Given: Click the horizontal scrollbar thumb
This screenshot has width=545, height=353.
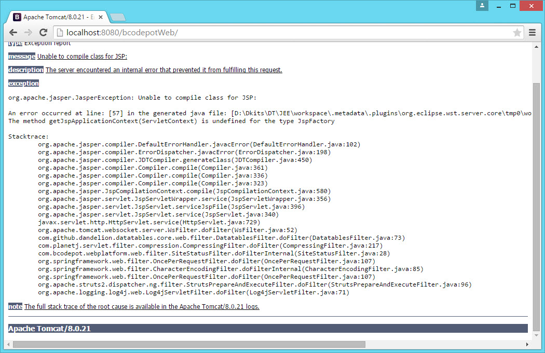Looking at the screenshot, I should coord(189,344).
